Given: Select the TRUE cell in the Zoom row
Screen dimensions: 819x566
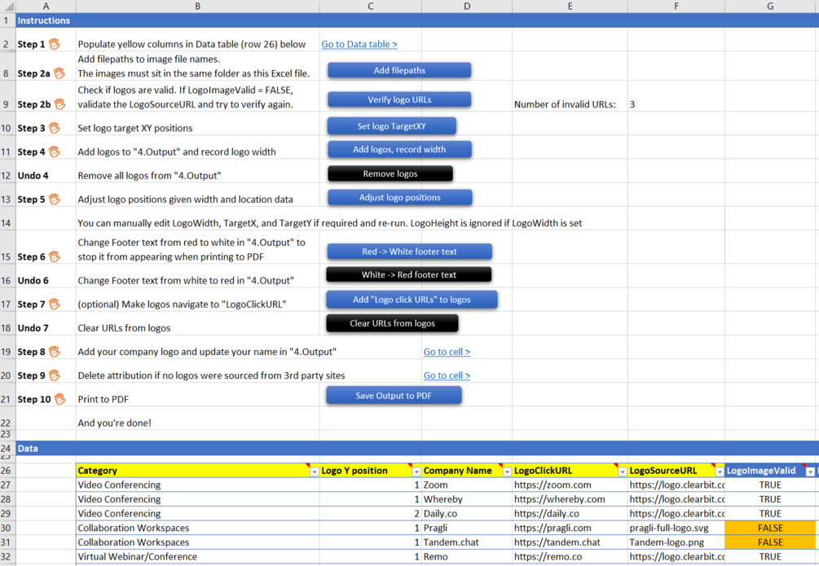Looking at the screenshot, I should coord(770,485).
